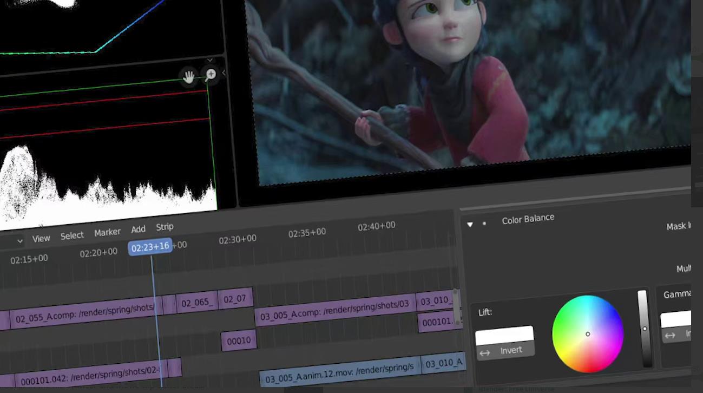703x393 pixels.
Task: Select strip 03_005_A.comp in the sequencer
Action: (334, 310)
